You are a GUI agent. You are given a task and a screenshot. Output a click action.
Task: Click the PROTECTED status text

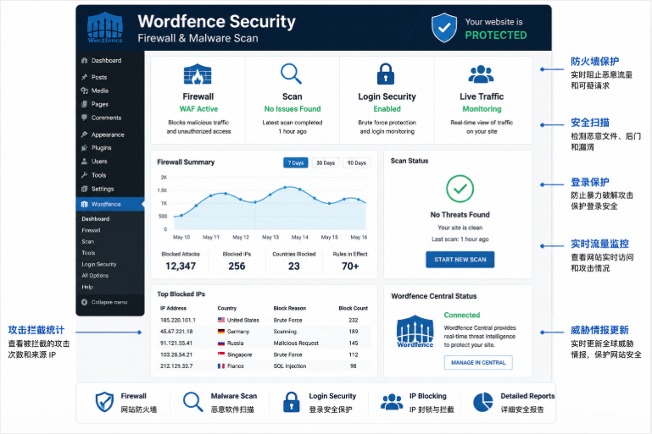pos(496,36)
